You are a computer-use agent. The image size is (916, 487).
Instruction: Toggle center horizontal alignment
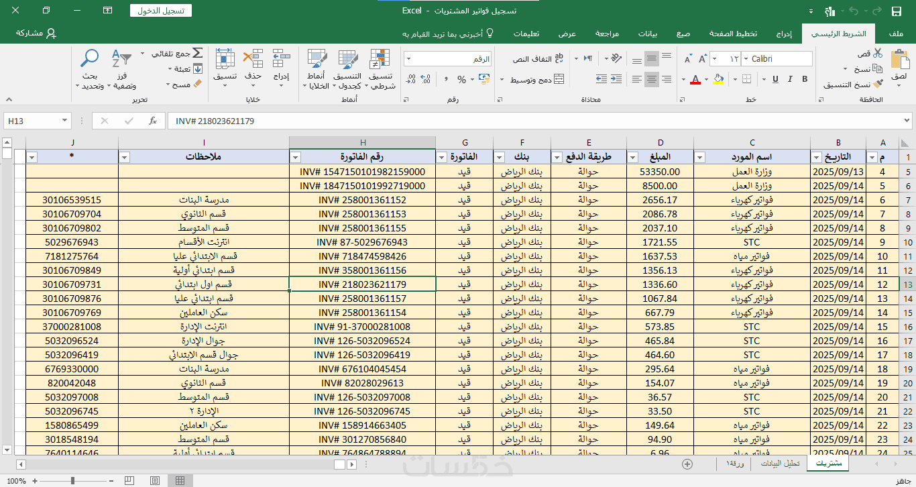pyautogui.click(x=651, y=79)
